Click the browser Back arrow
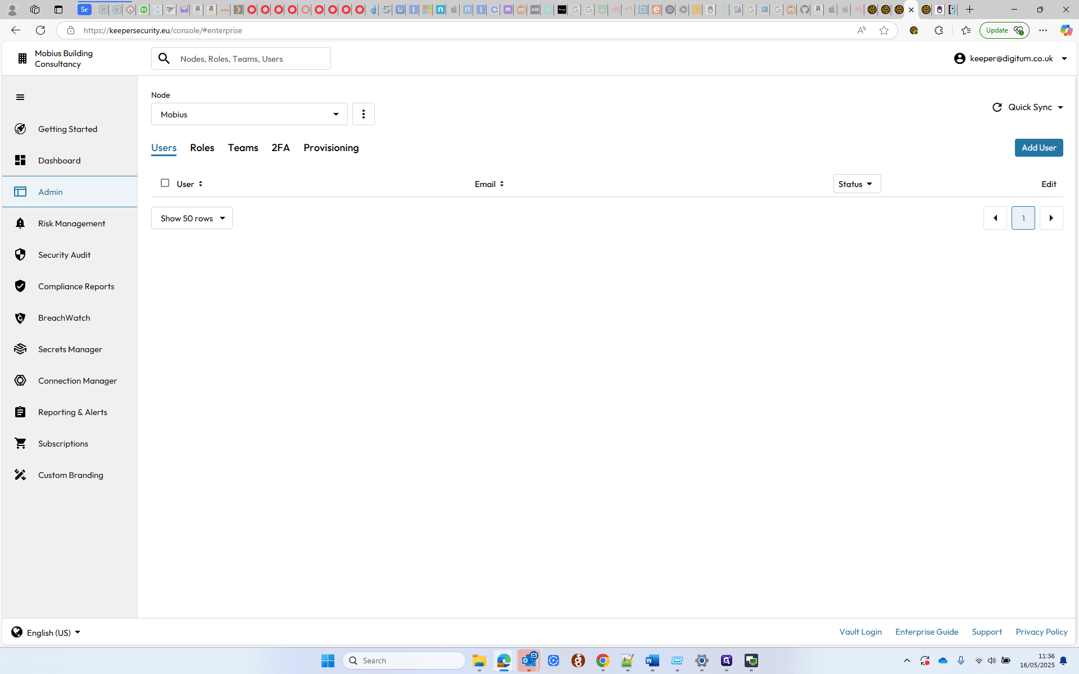 click(x=16, y=30)
